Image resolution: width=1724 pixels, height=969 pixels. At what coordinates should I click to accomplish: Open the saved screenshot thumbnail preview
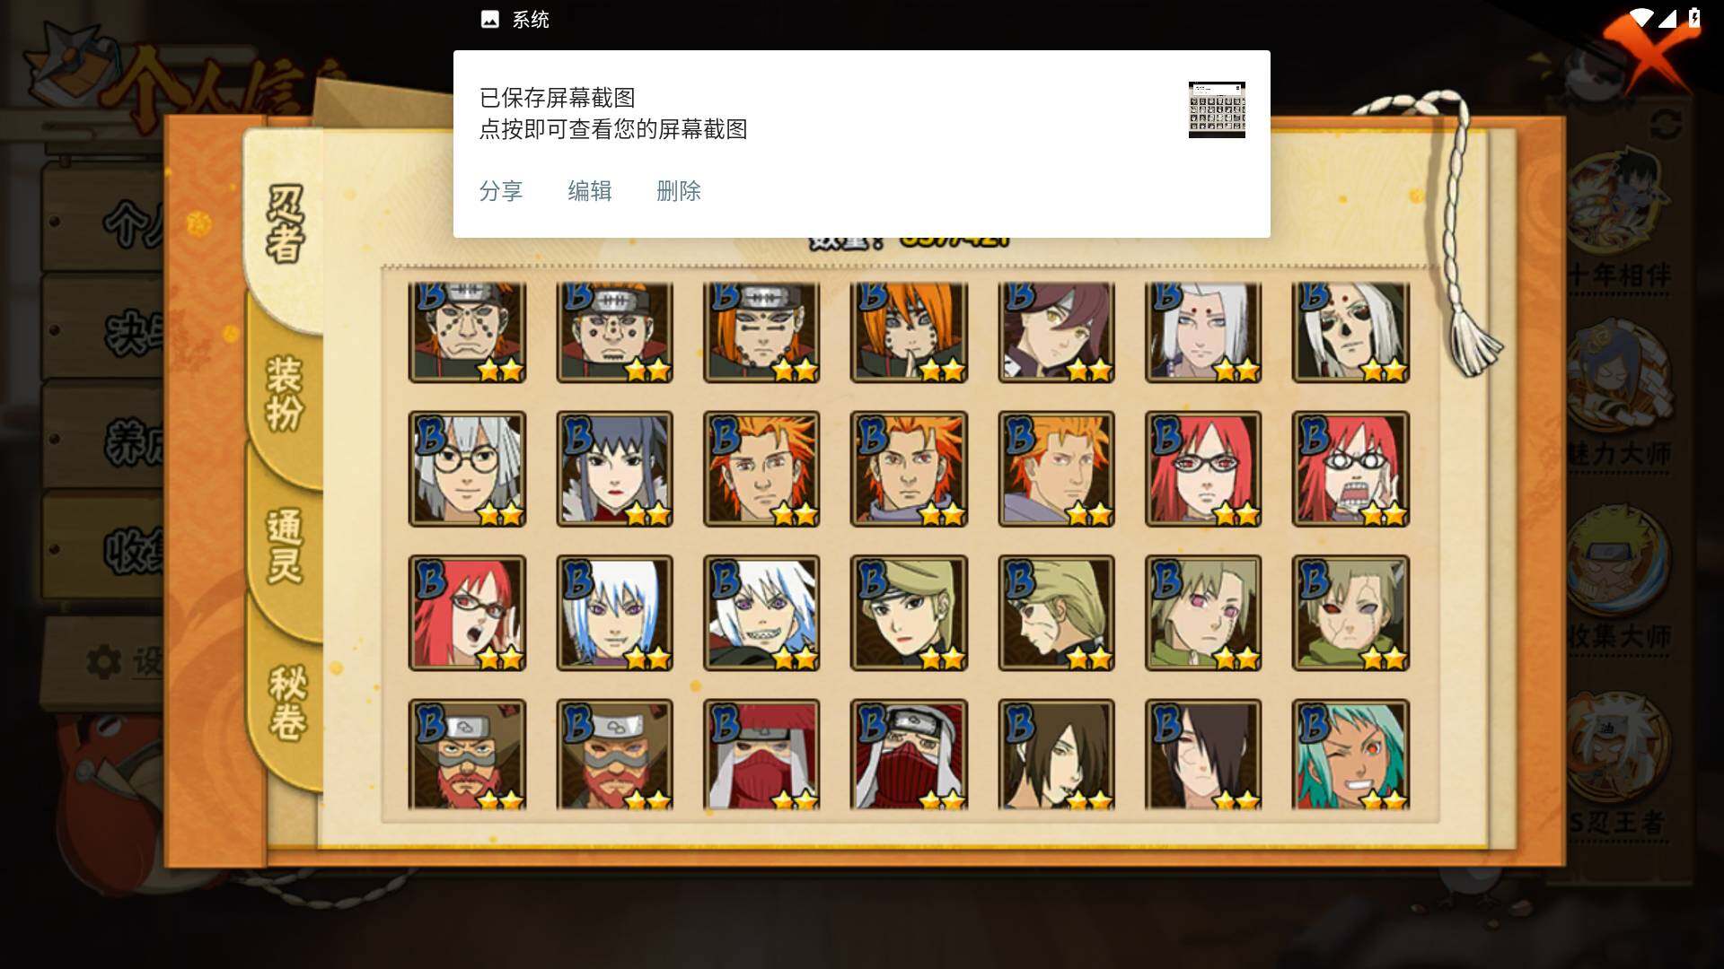click(1217, 109)
